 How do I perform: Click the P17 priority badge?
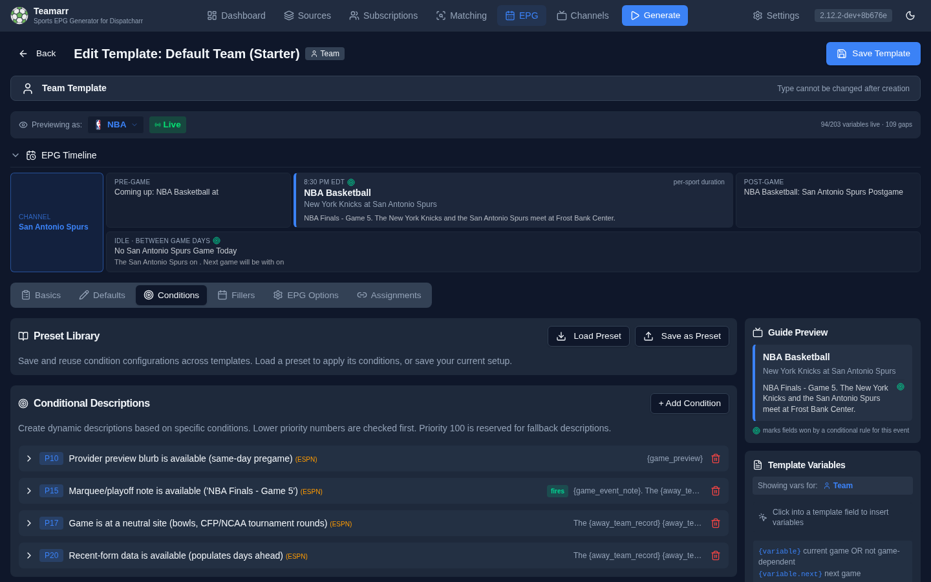pyautogui.click(x=51, y=523)
